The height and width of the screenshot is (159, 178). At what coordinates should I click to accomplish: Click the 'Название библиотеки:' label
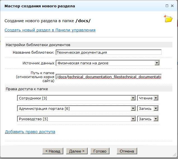coord(34,53)
